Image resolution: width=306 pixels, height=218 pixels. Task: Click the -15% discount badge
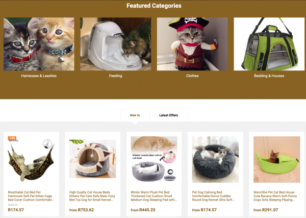click(12, 138)
